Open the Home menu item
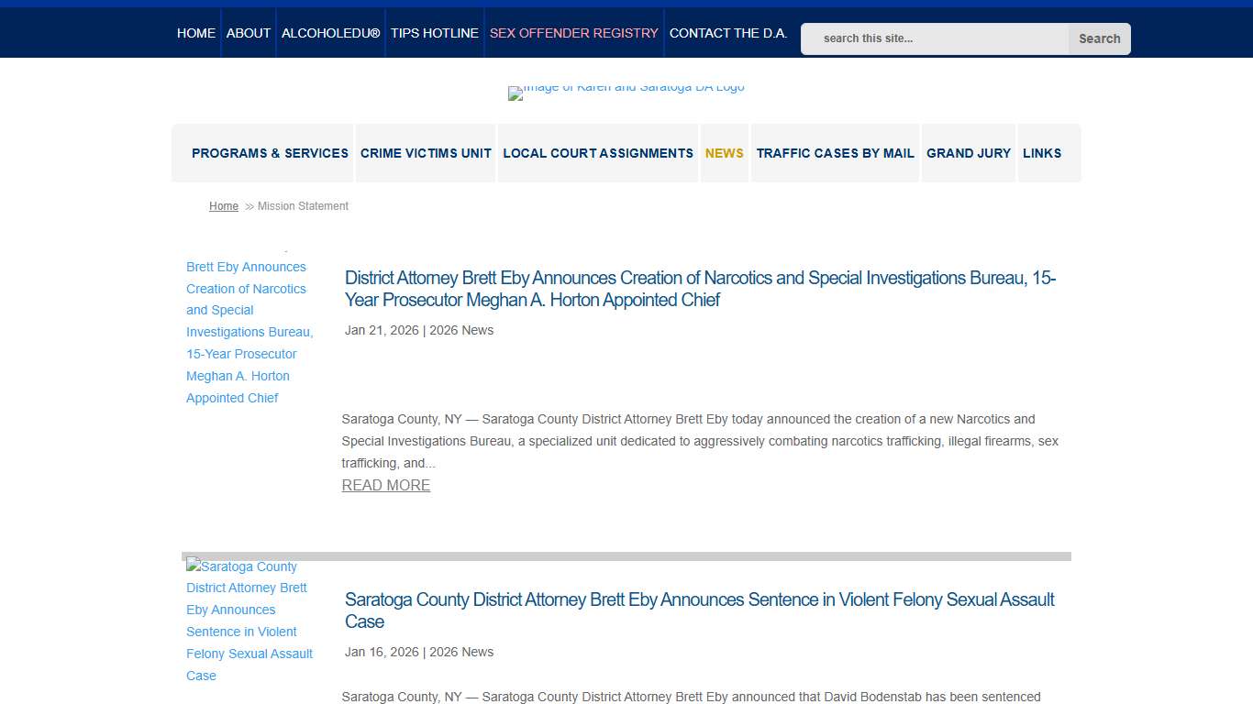Screen dimensions: 1253x704 point(196,33)
